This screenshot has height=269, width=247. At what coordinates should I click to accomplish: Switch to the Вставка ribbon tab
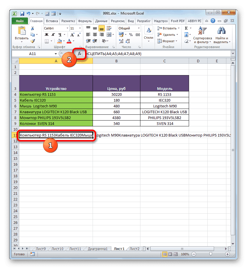coord(52,21)
